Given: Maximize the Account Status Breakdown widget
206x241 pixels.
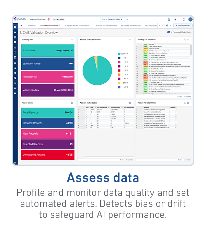Looking at the screenshot, I should [130, 40].
